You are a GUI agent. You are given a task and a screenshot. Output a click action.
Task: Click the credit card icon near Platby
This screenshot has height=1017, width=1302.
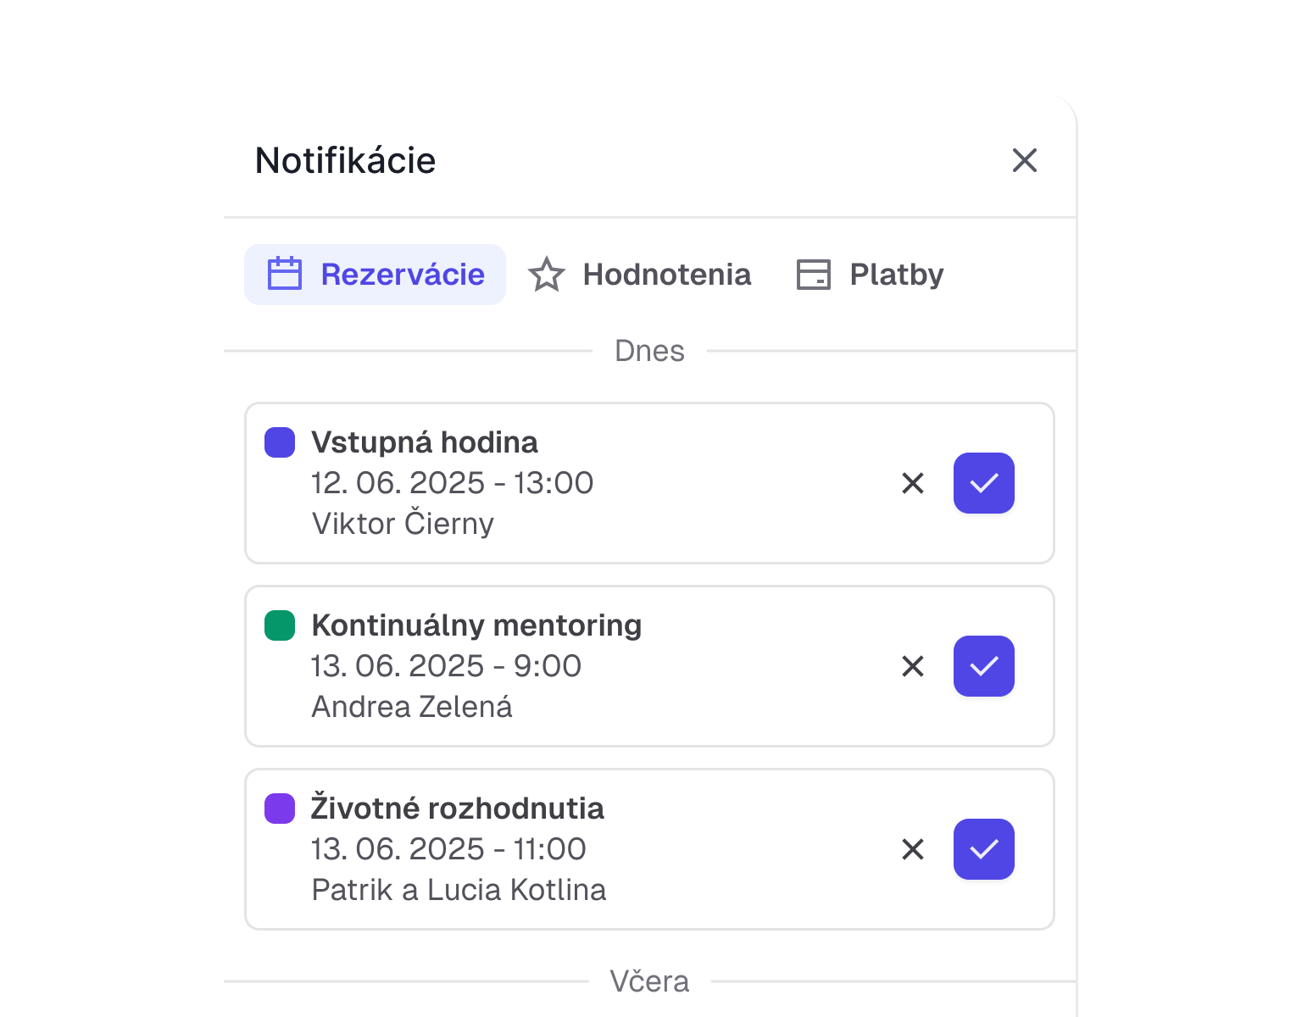point(812,275)
